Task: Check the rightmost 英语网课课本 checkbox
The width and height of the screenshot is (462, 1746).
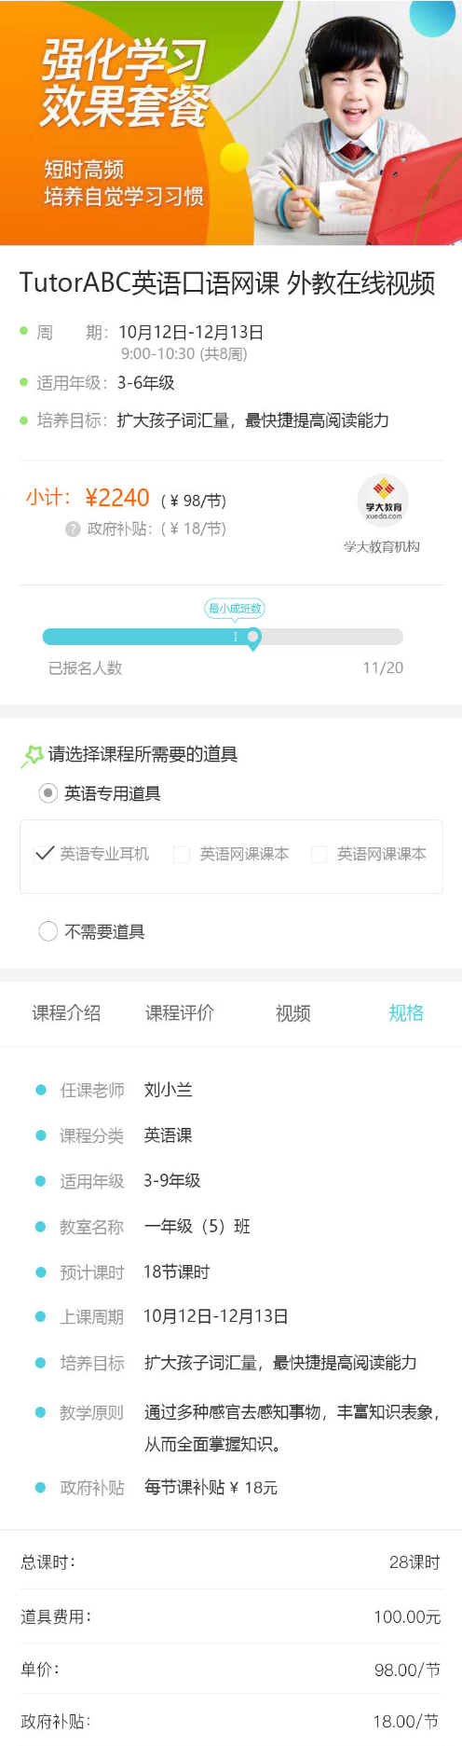Action: click(319, 854)
